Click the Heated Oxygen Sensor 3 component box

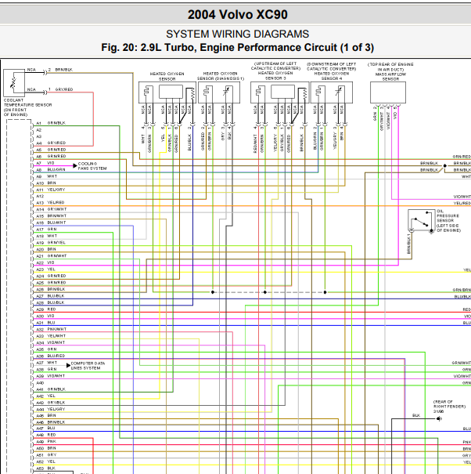click(279, 92)
